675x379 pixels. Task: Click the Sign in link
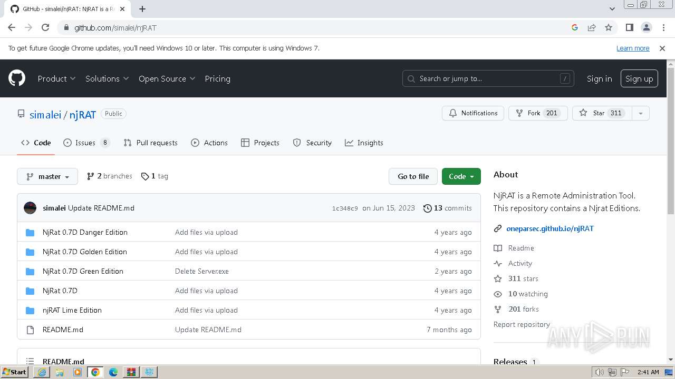tap(599, 78)
